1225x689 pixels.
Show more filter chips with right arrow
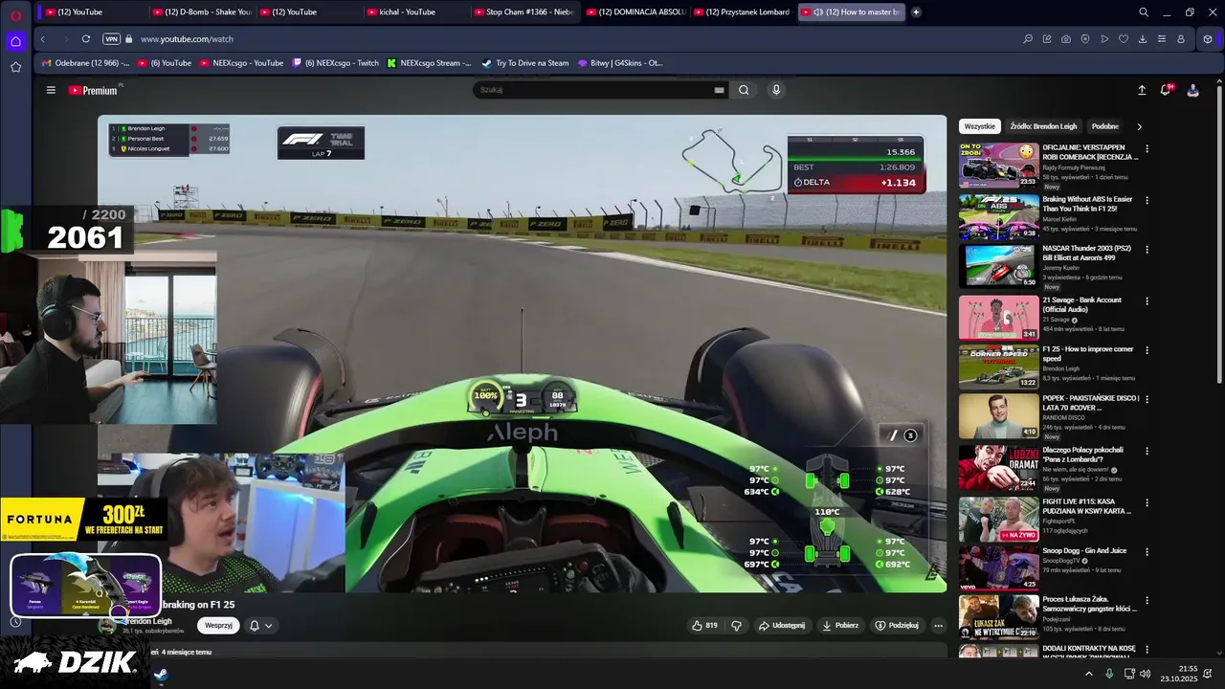click(1139, 126)
